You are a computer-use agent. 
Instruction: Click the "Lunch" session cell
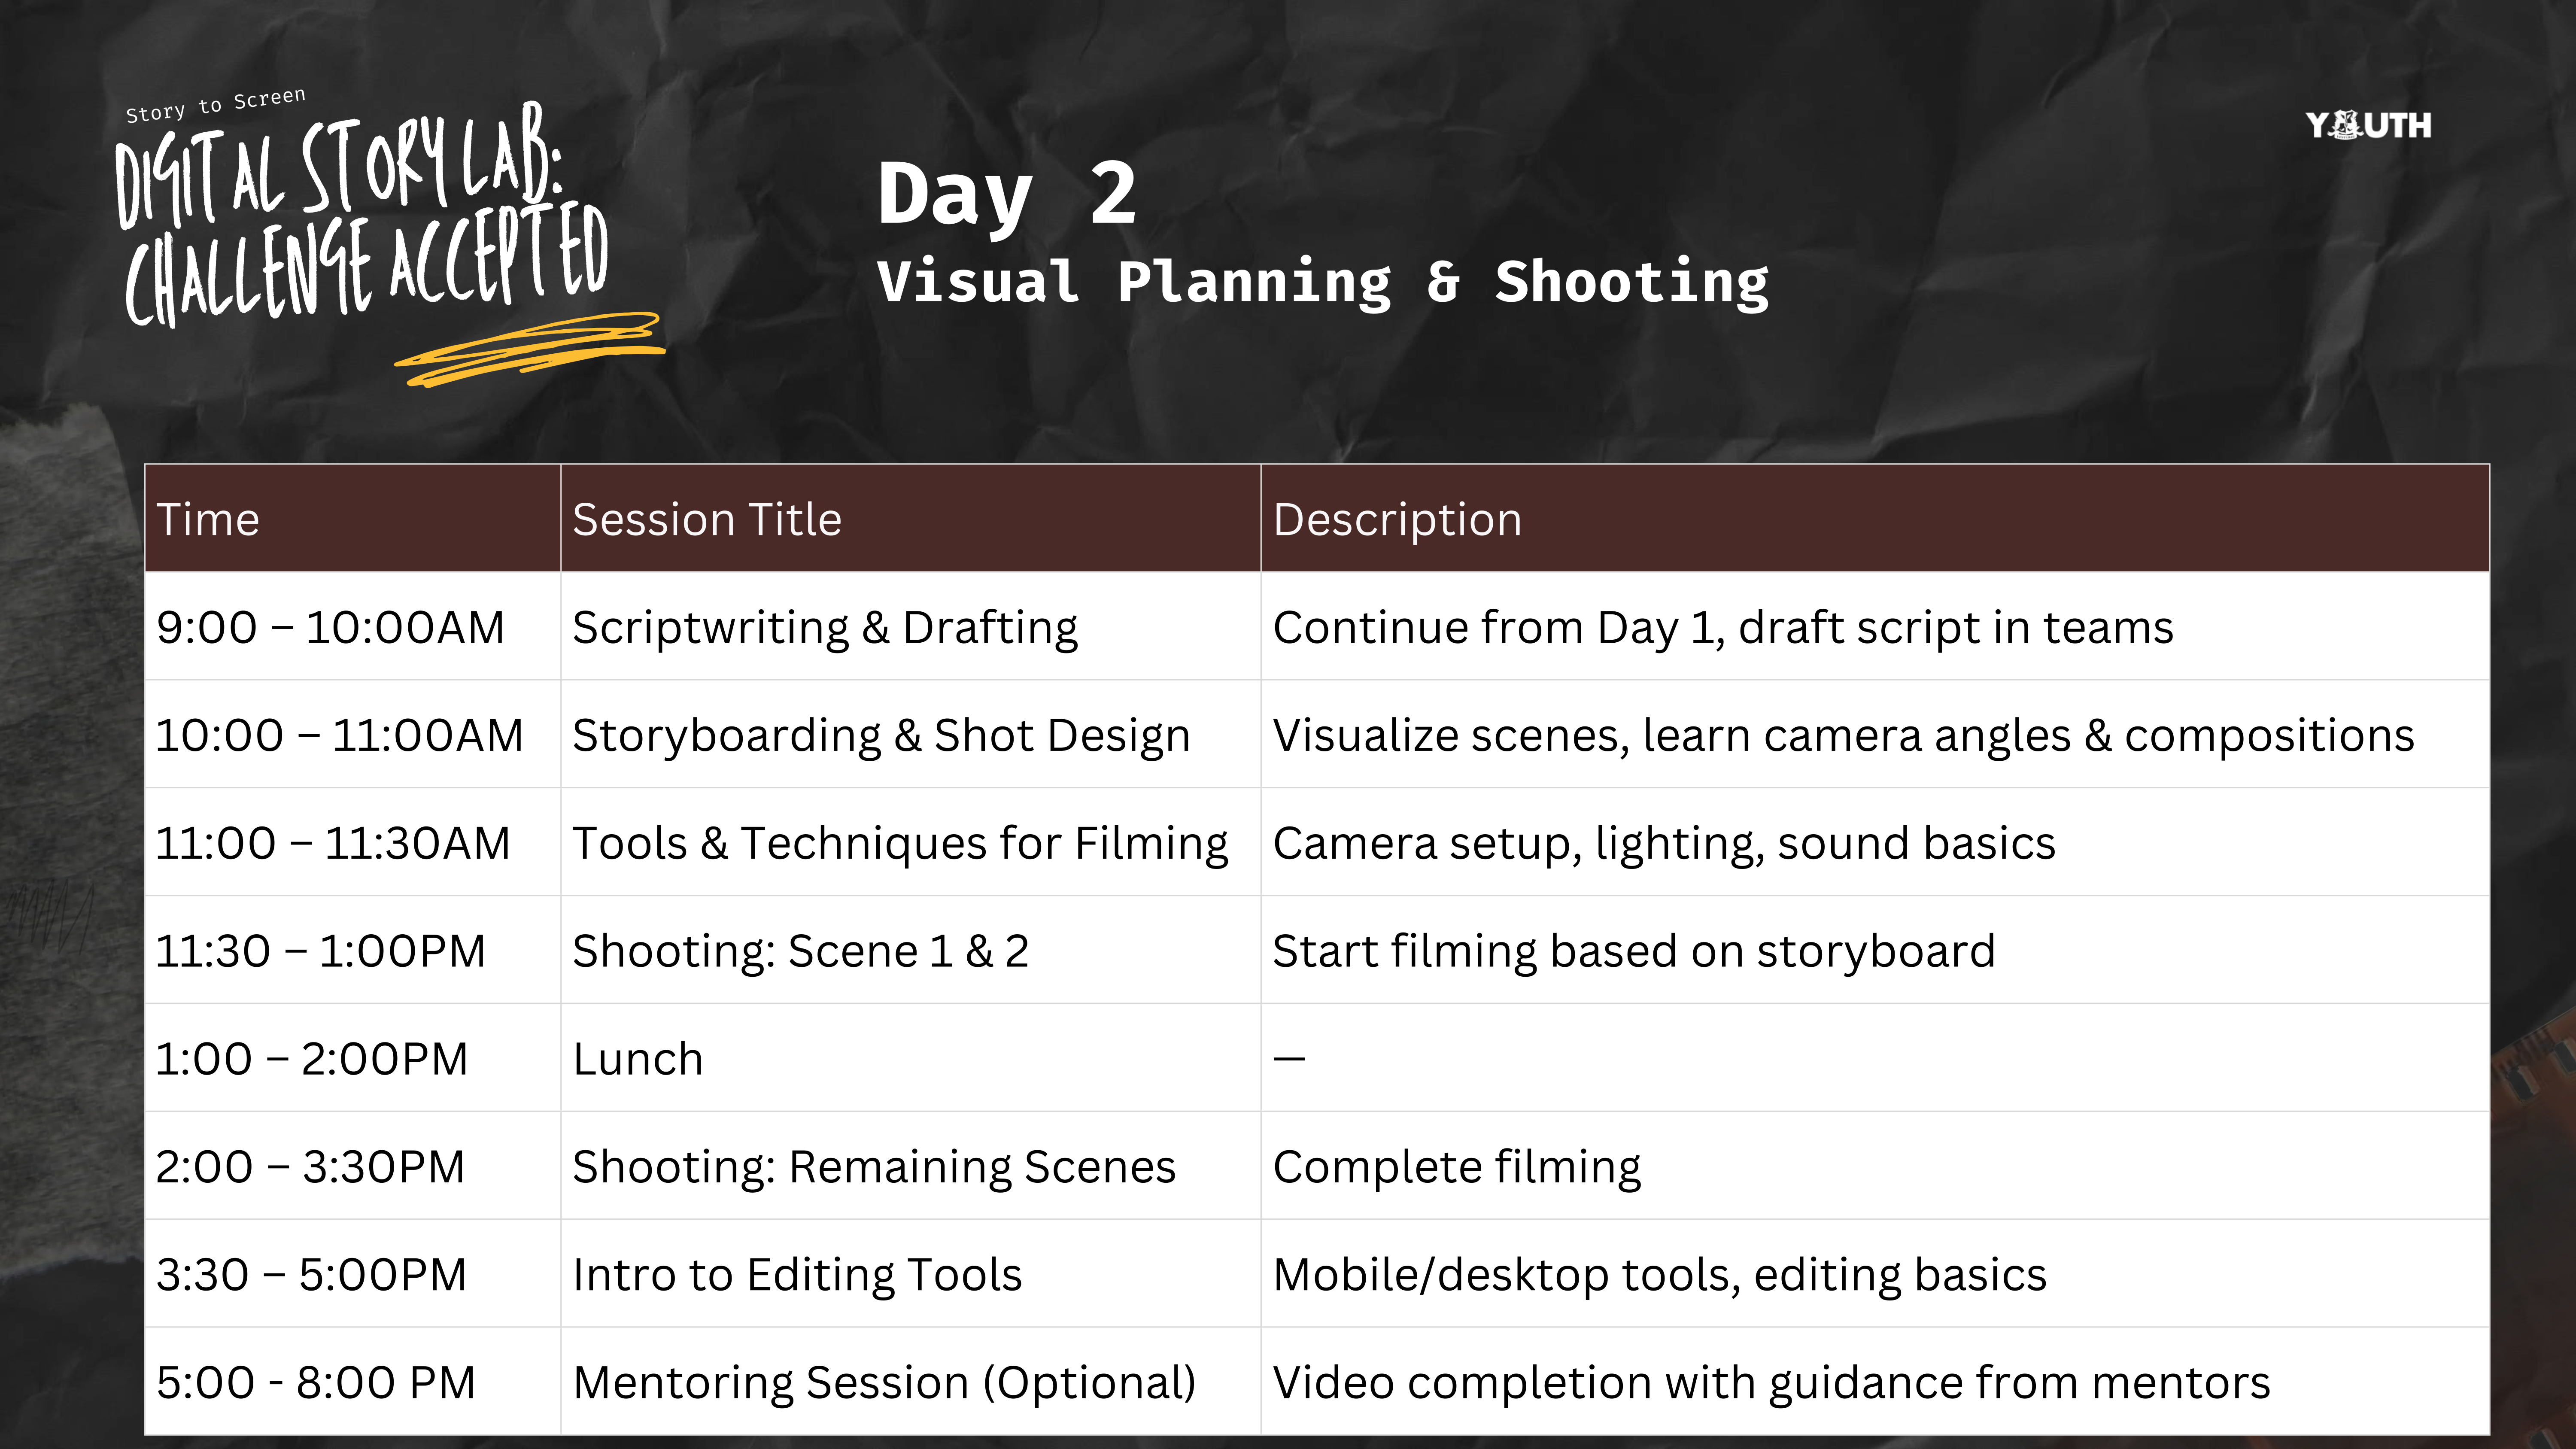[x=637, y=1060]
